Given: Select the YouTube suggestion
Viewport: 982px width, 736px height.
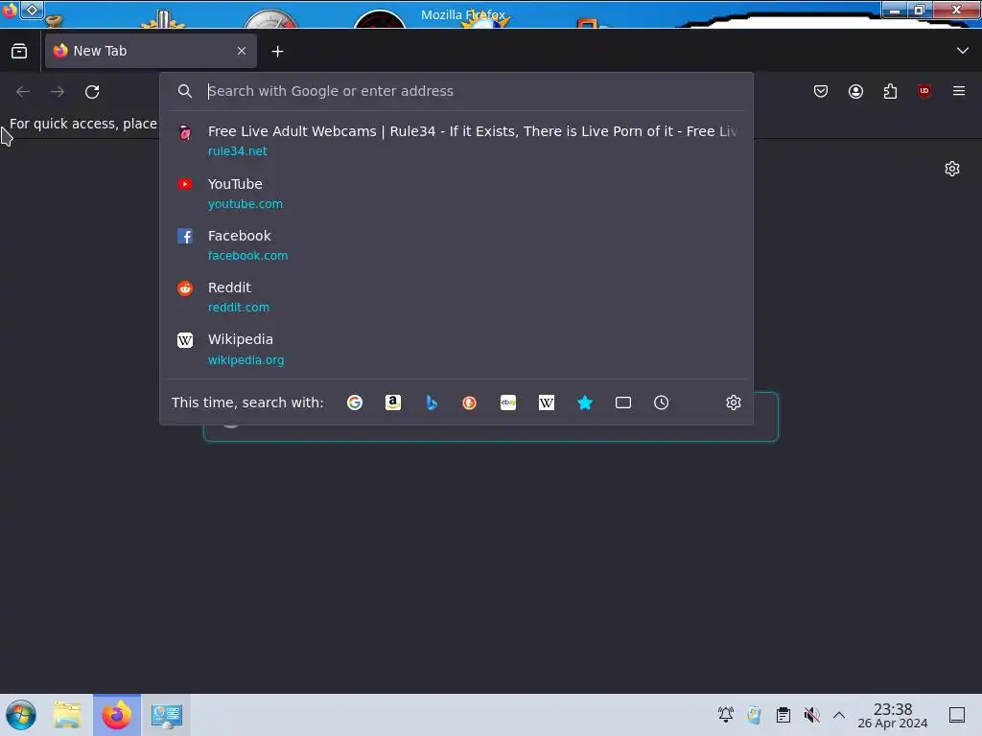Looking at the screenshot, I should click(456, 194).
